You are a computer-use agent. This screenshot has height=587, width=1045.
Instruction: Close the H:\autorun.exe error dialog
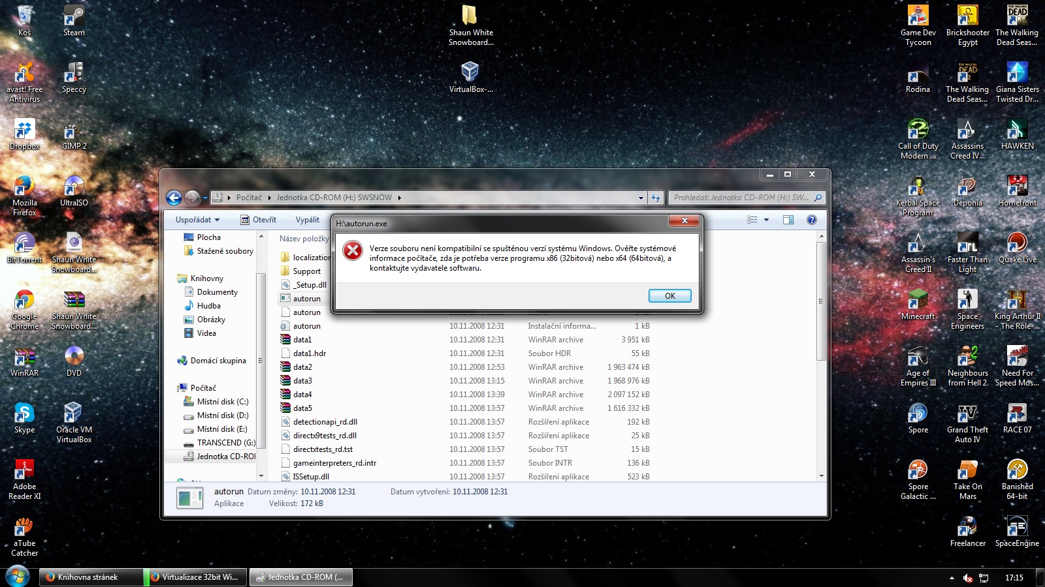tap(684, 221)
